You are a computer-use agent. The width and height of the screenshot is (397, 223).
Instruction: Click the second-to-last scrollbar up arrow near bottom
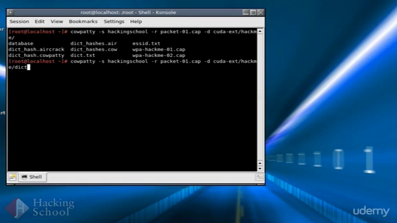coord(260,163)
